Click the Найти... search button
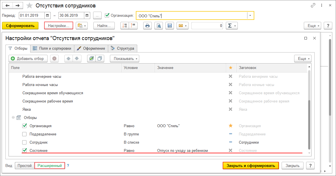Viewport: 336px width, 176px height. pos(104,26)
